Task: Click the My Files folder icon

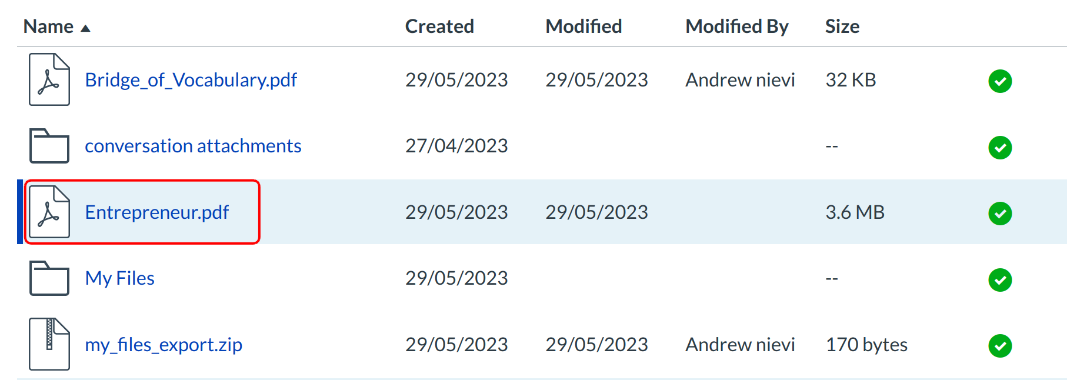Action: point(49,278)
